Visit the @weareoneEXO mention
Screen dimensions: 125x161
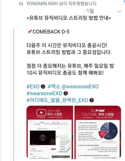tap(80, 87)
